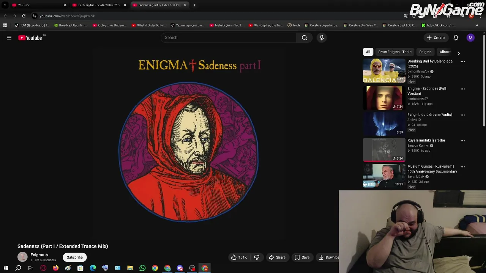Screen dimensions: 486x273
Task: Launch Microsoft Edge from the taskbar
Action: coord(93,268)
